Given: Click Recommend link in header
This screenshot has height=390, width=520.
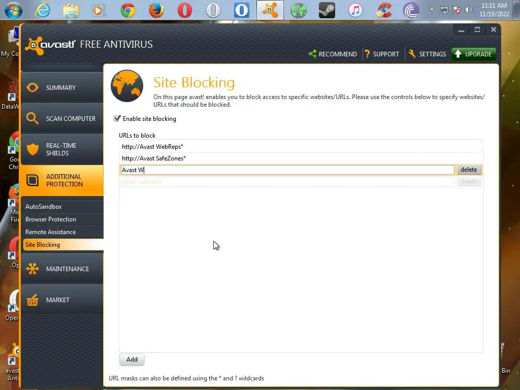Looking at the screenshot, I should click(333, 54).
